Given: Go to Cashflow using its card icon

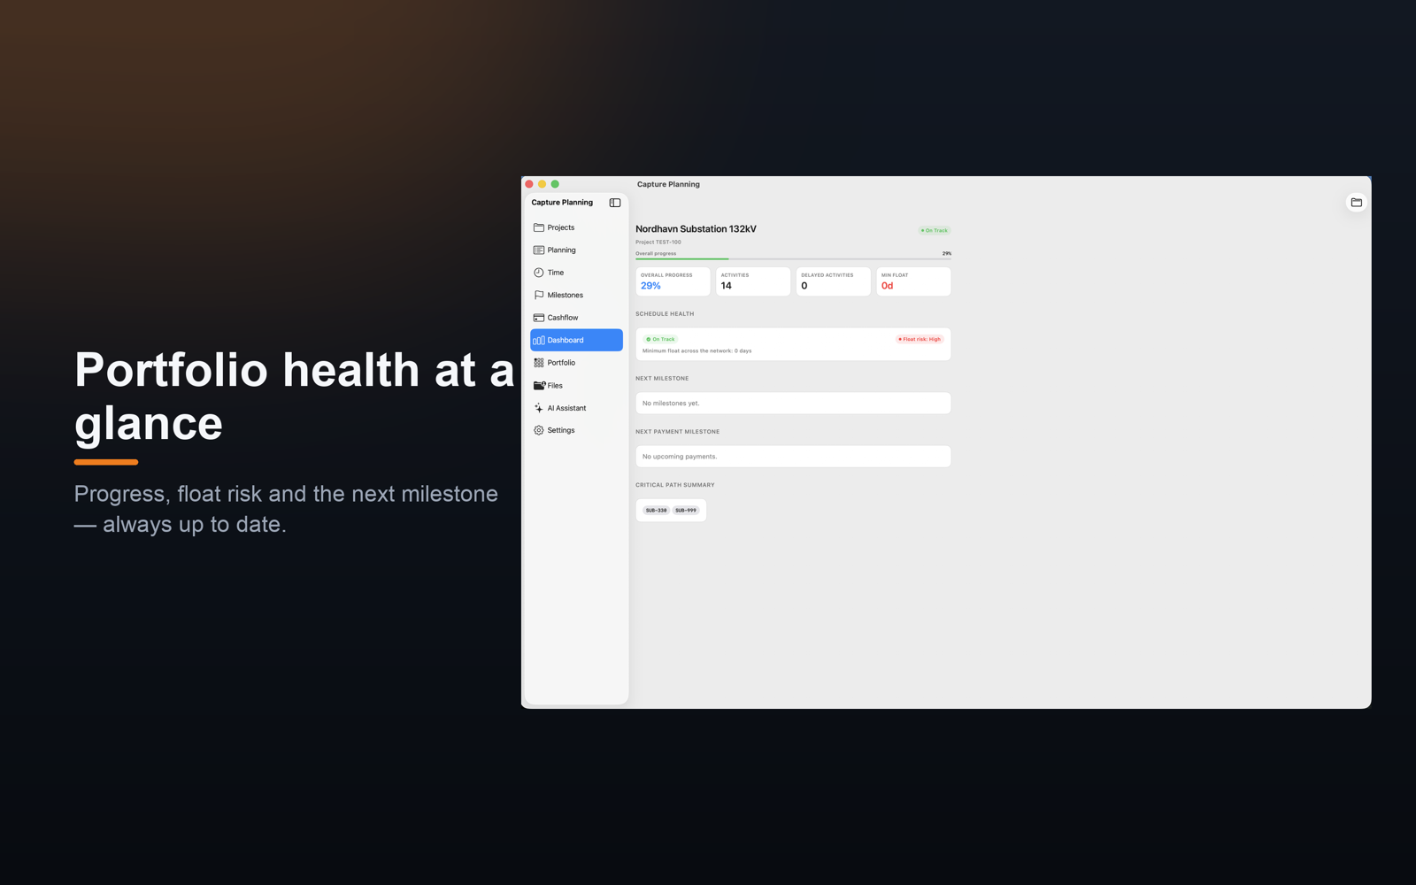Looking at the screenshot, I should tap(538, 318).
